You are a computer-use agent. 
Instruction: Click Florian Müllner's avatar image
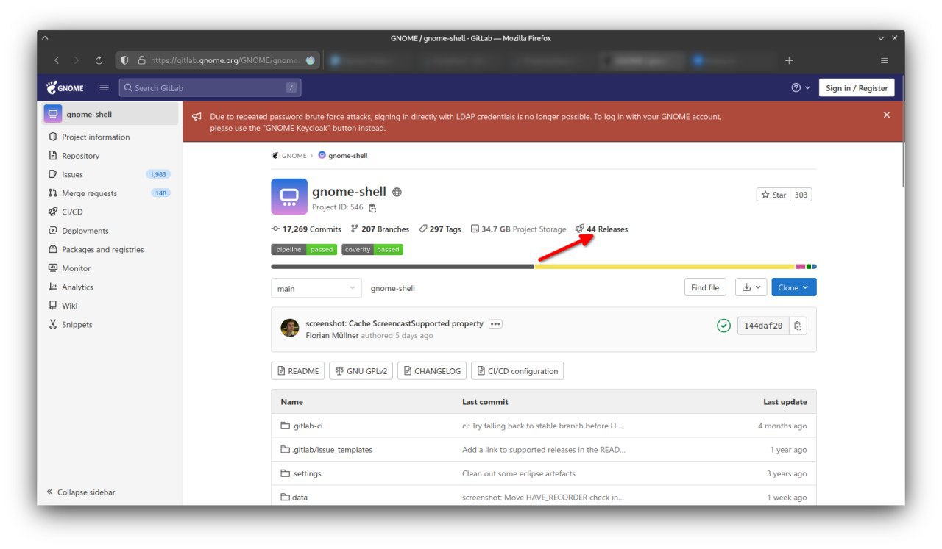[x=290, y=328]
